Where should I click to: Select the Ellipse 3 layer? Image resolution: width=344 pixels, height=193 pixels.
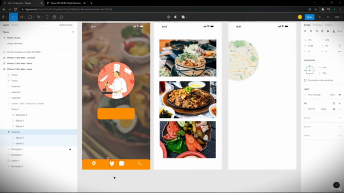(39, 138)
